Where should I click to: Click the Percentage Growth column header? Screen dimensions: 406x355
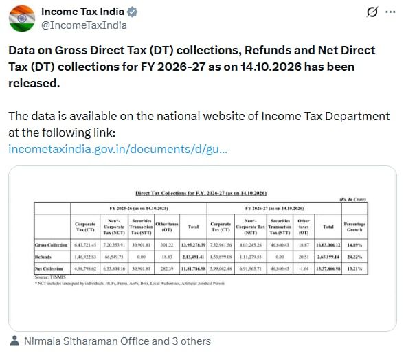pos(354,227)
